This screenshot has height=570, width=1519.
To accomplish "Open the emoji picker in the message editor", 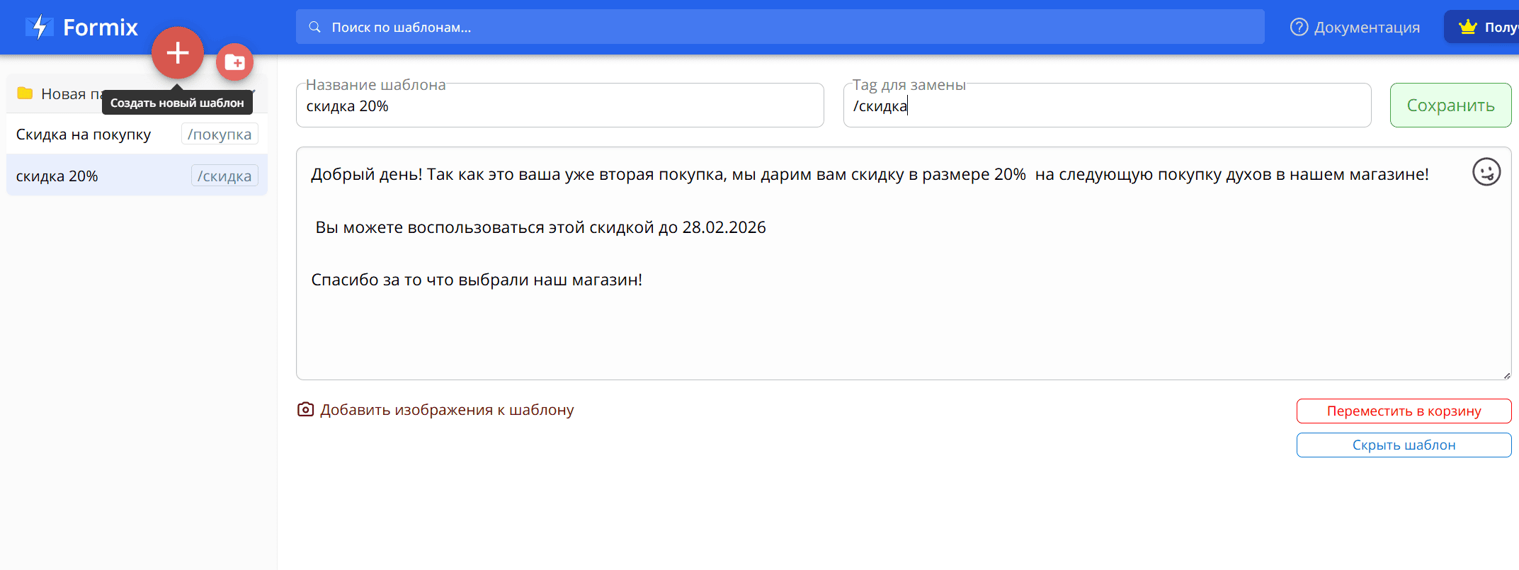I will [x=1486, y=172].
